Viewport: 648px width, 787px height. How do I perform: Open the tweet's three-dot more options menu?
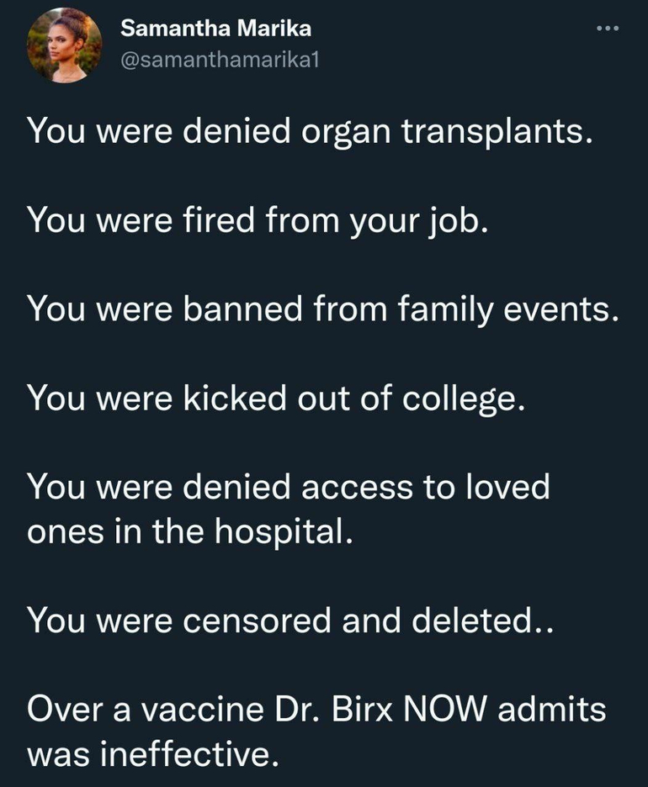click(606, 29)
